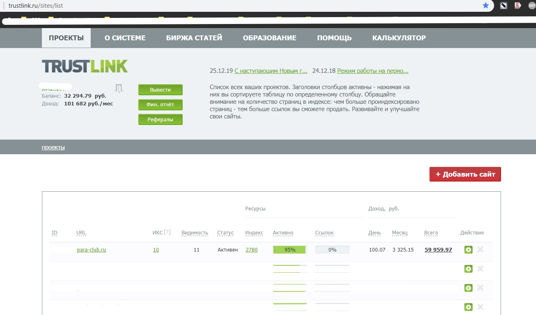Open the gear icon in the row just below para-club.ru

click(x=468, y=269)
